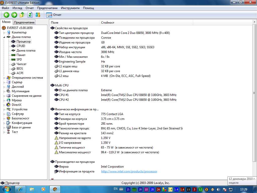Open the media player taskbar icon
Image resolution: width=257 pixels, height=193 pixels.
43,189
